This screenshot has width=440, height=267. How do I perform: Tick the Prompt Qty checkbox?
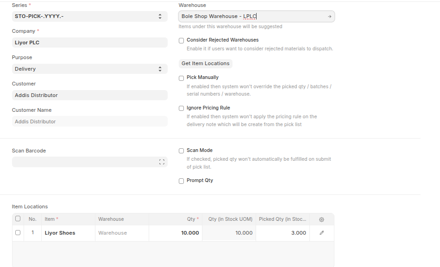pos(182,181)
